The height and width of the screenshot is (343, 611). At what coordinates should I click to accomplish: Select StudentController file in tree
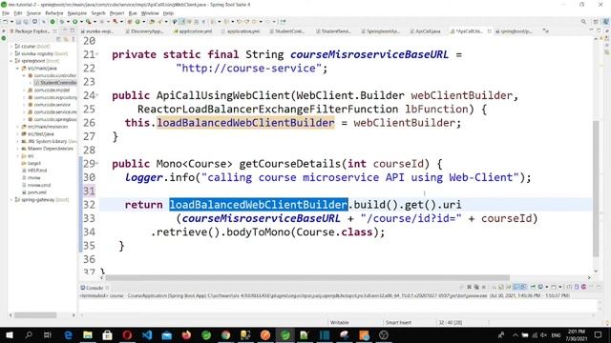[x=55, y=83]
